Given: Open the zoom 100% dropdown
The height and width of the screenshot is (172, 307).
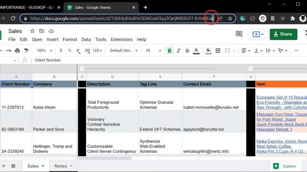Looking at the screenshot, I should [x=45, y=51].
